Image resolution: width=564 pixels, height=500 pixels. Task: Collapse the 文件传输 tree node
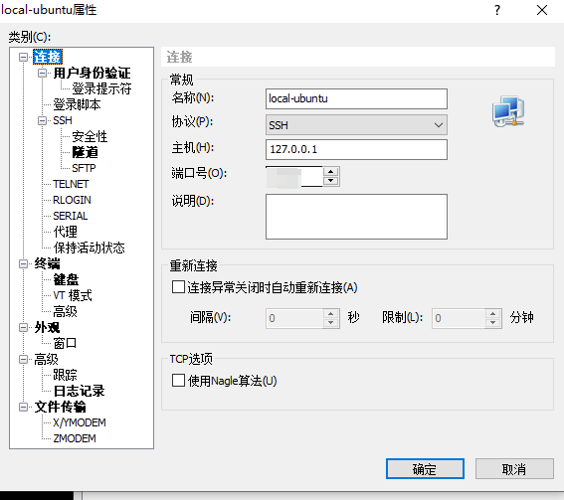[23, 407]
